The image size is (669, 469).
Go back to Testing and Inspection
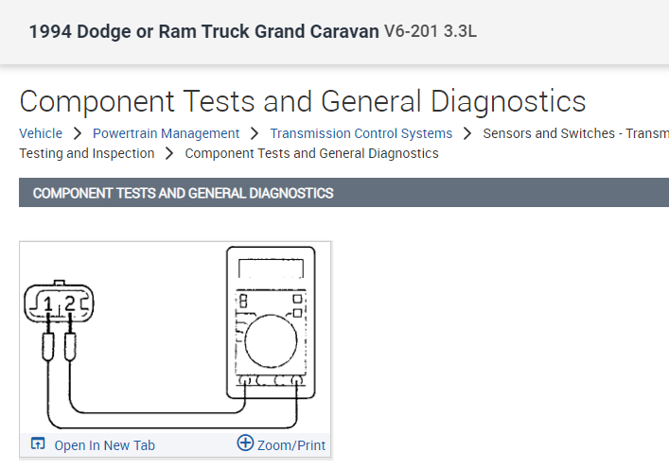(86, 153)
